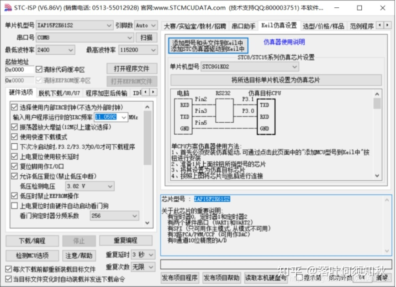
Task: Click hardware options list scrollbar thumb
Action: [x=147, y=138]
